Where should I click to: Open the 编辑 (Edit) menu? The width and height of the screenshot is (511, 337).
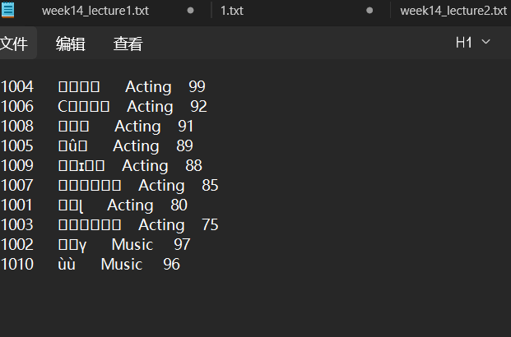point(70,44)
